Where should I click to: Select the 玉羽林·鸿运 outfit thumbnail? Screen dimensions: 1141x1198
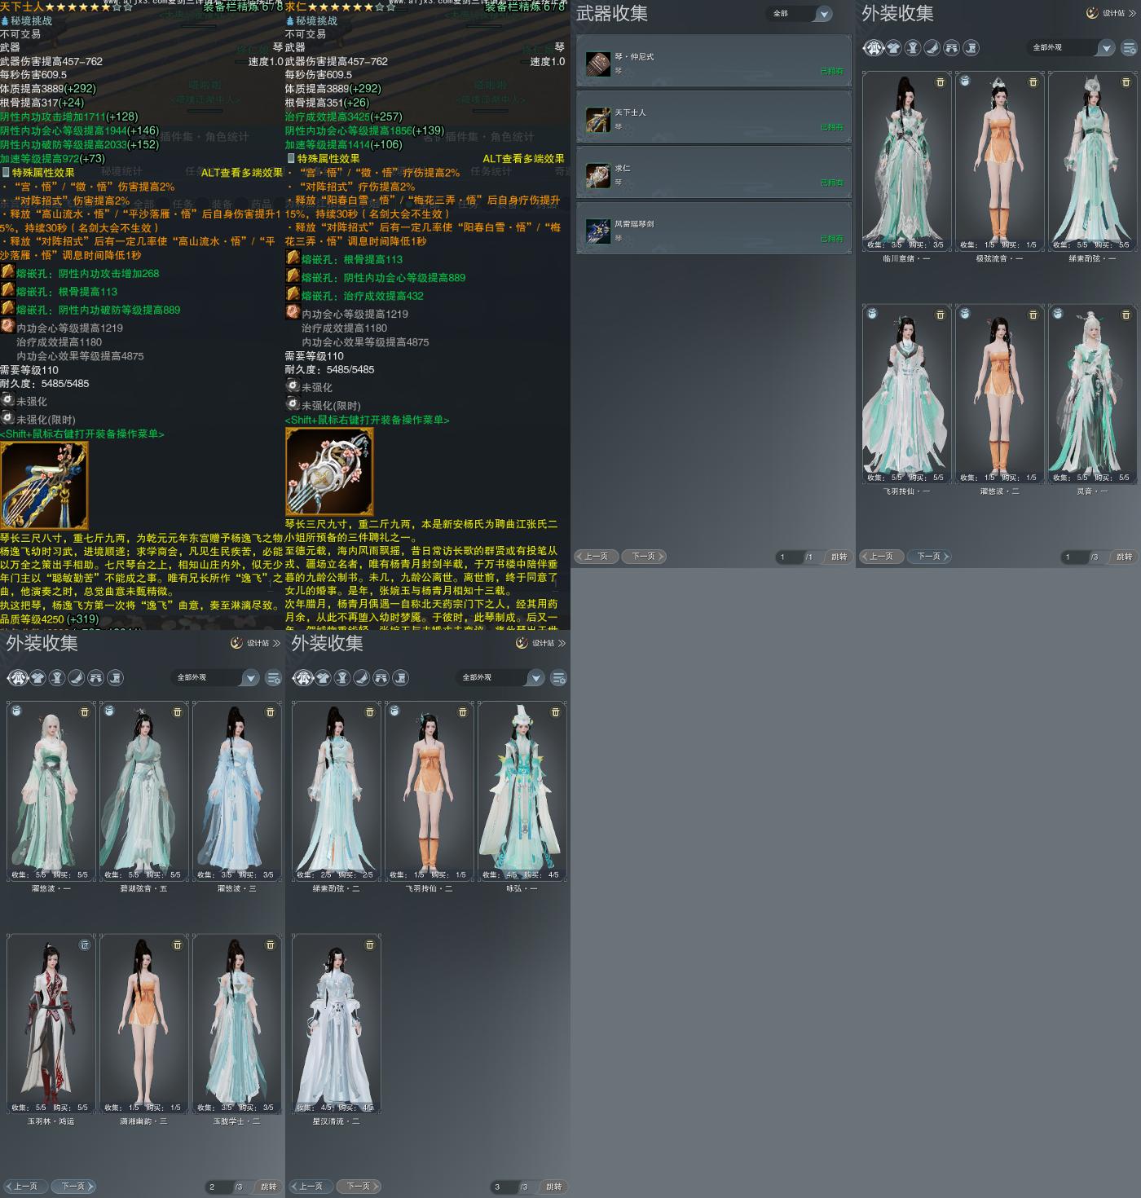point(51,1024)
